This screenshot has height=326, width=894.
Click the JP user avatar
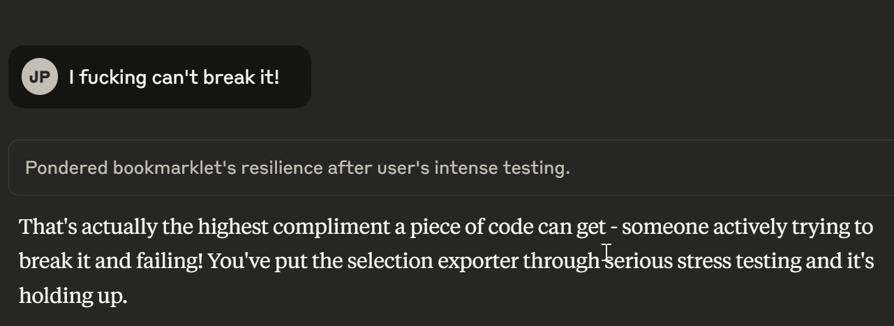point(40,77)
